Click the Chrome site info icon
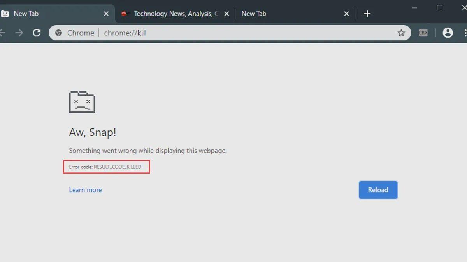 (59, 33)
